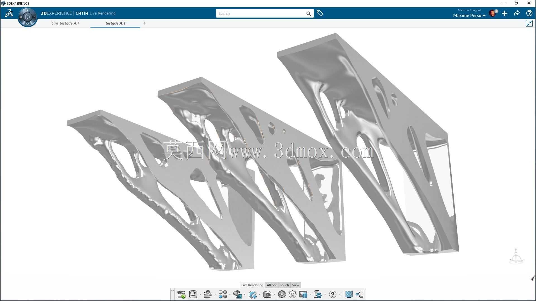This screenshot has height=301, width=536.
Task: Expand the sticker tool dropdown arrow
Action: click(259, 294)
